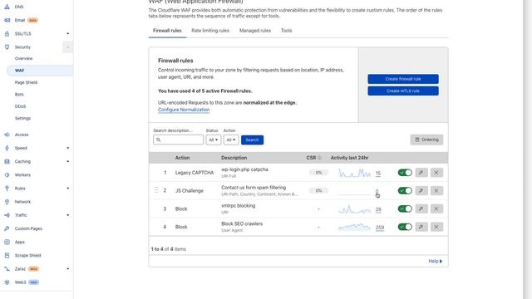
Task: Click the activity sparkline for Block SEO crawlers
Action: pos(354,227)
